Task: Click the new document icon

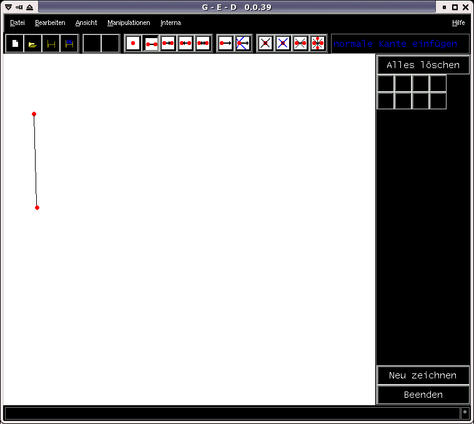Action: [x=15, y=44]
